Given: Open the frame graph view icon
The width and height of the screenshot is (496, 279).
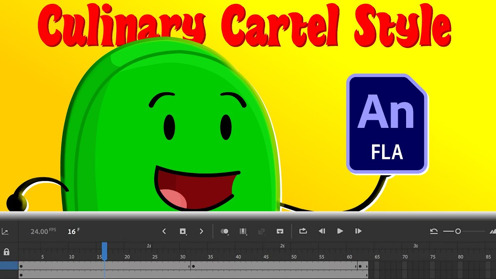Looking at the screenshot, I should (x=5, y=232).
